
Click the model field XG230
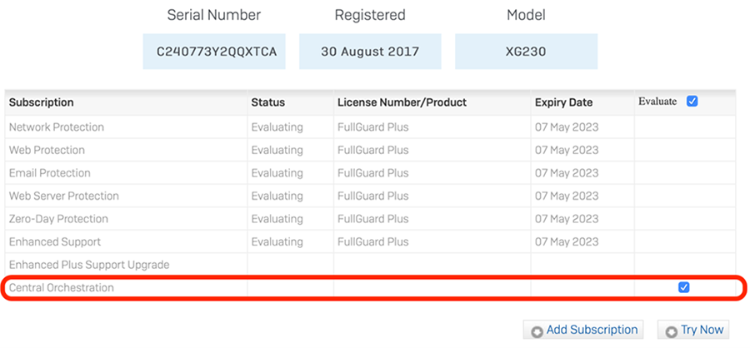point(526,52)
